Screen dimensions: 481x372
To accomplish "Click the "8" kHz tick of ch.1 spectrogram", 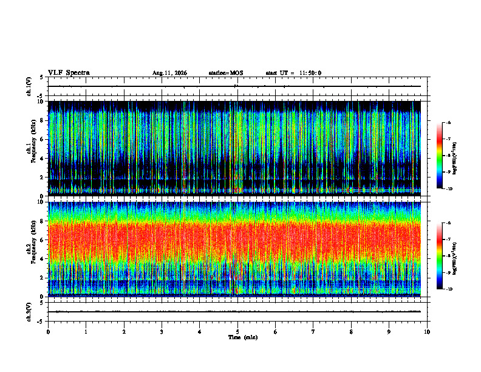I will pos(43,120).
